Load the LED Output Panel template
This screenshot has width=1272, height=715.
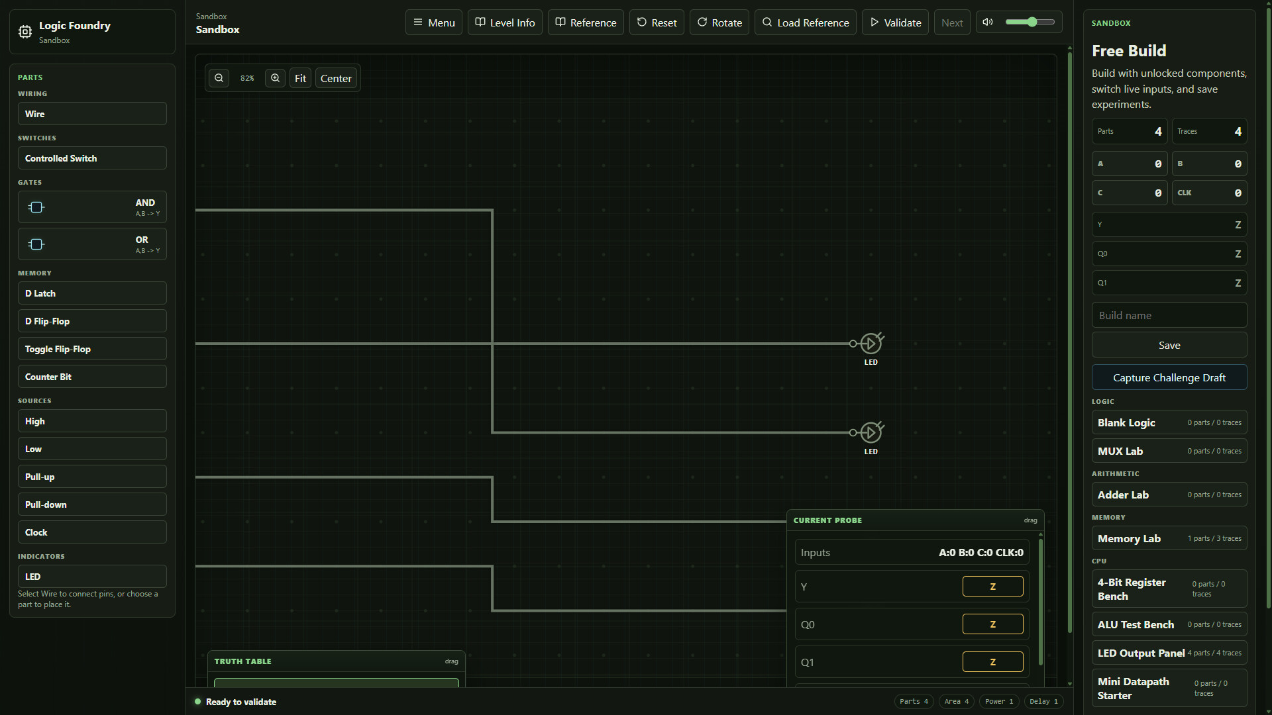pos(1169,653)
